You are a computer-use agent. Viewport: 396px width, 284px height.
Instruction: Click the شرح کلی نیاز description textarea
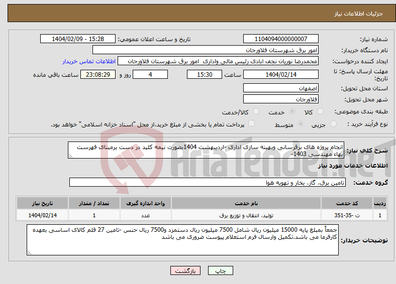206,150
